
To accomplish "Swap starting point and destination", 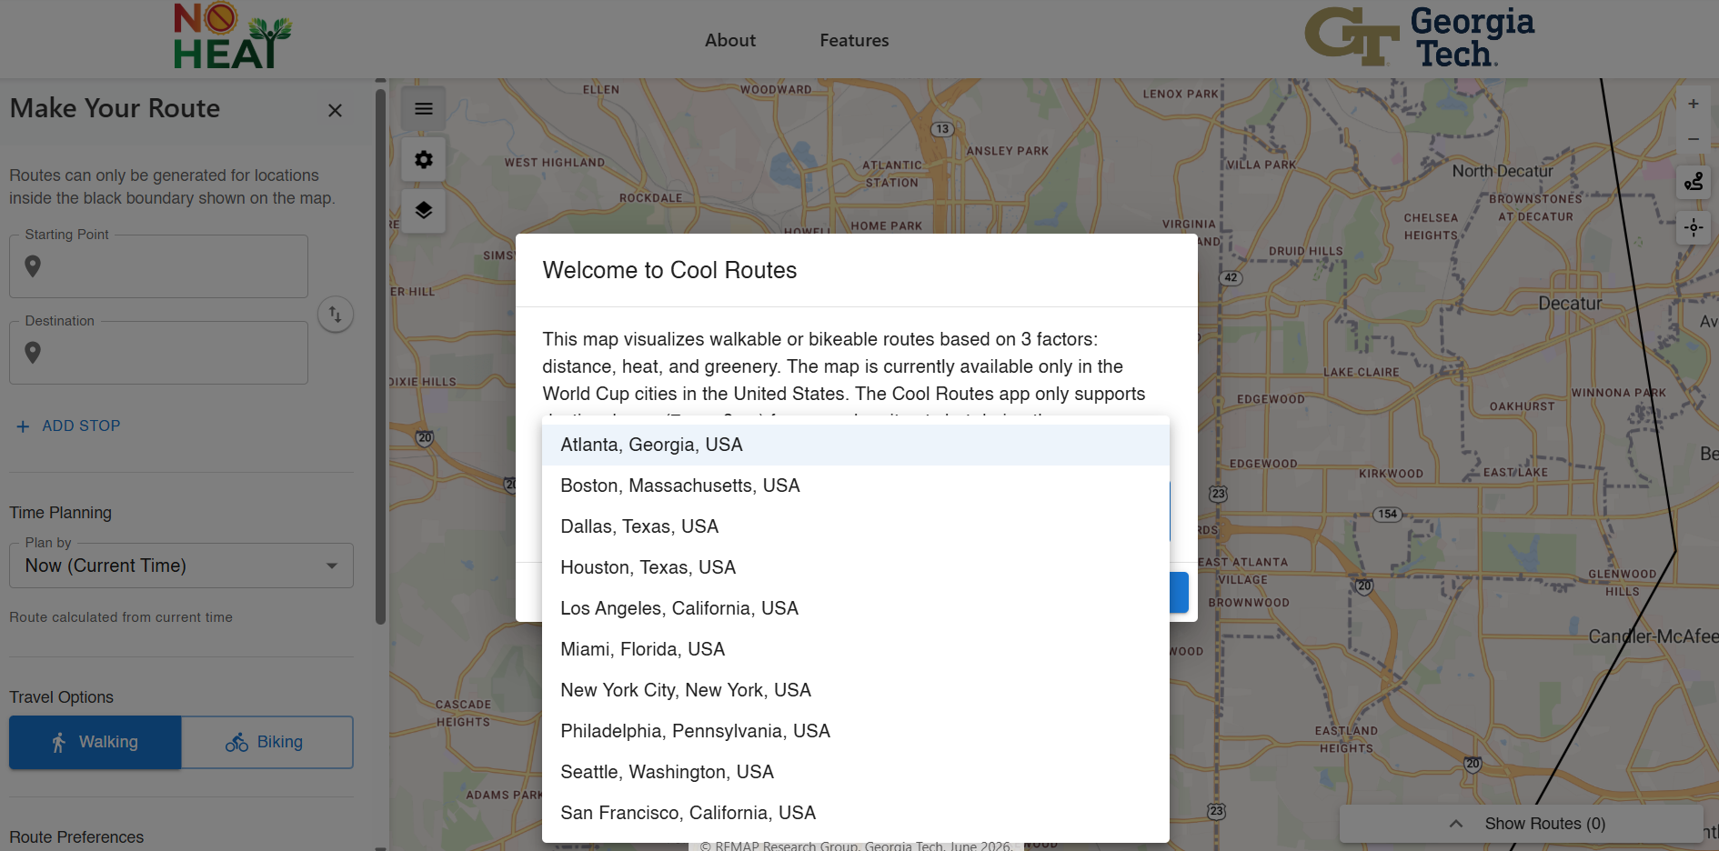I will click(x=336, y=315).
